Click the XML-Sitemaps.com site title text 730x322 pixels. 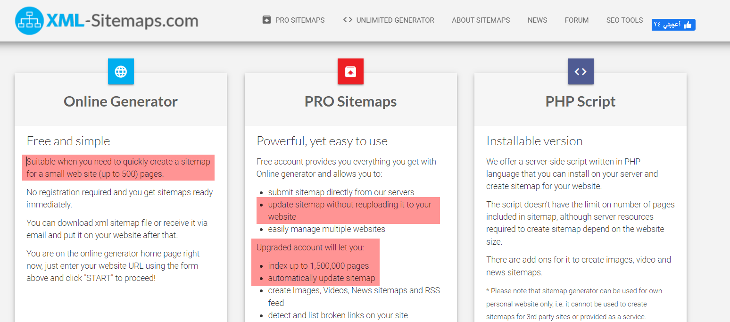pyautogui.click(x=122, y=21)
